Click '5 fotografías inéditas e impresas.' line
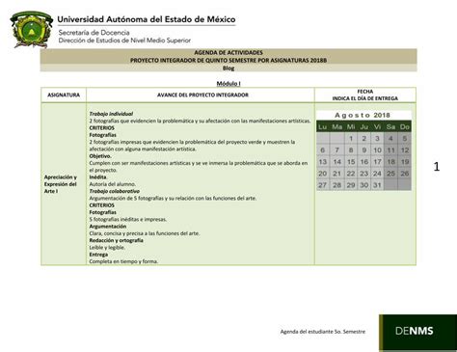457x352 pixels. [x=128, y=219]
